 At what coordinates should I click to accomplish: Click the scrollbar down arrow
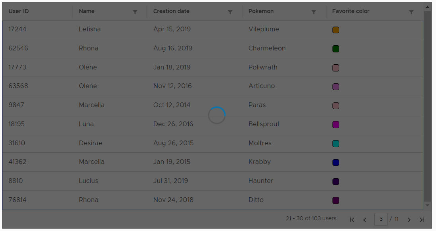coord(428,205)
